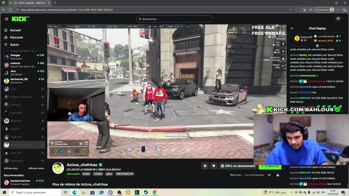The height and width of the screenshot is (196, 349).
Task: Open the Discussion category link
Action: (73, 174)
